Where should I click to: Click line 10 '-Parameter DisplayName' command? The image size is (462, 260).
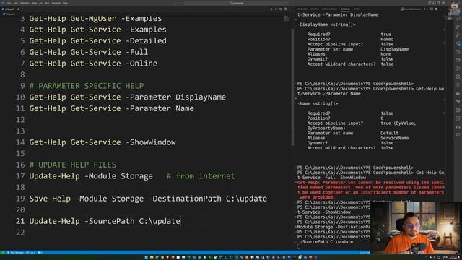(127, 97)
